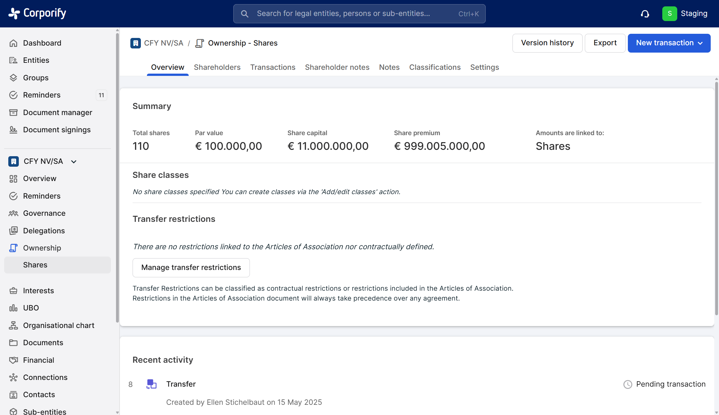
Task: Expand the New transaction dropdown
Action: point(669,43)
